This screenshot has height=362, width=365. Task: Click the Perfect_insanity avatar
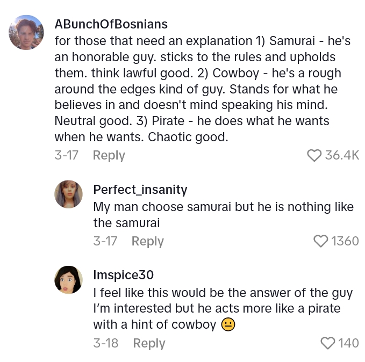pos(68,194)
